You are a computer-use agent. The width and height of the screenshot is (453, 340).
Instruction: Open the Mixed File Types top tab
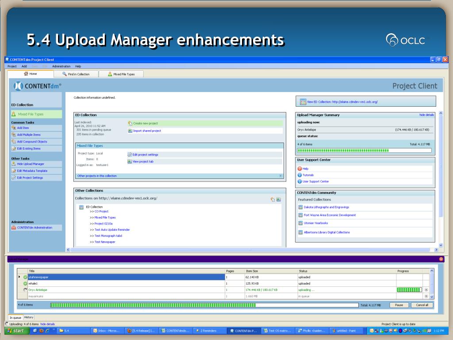pyautogui.click(x=121, y=74)
